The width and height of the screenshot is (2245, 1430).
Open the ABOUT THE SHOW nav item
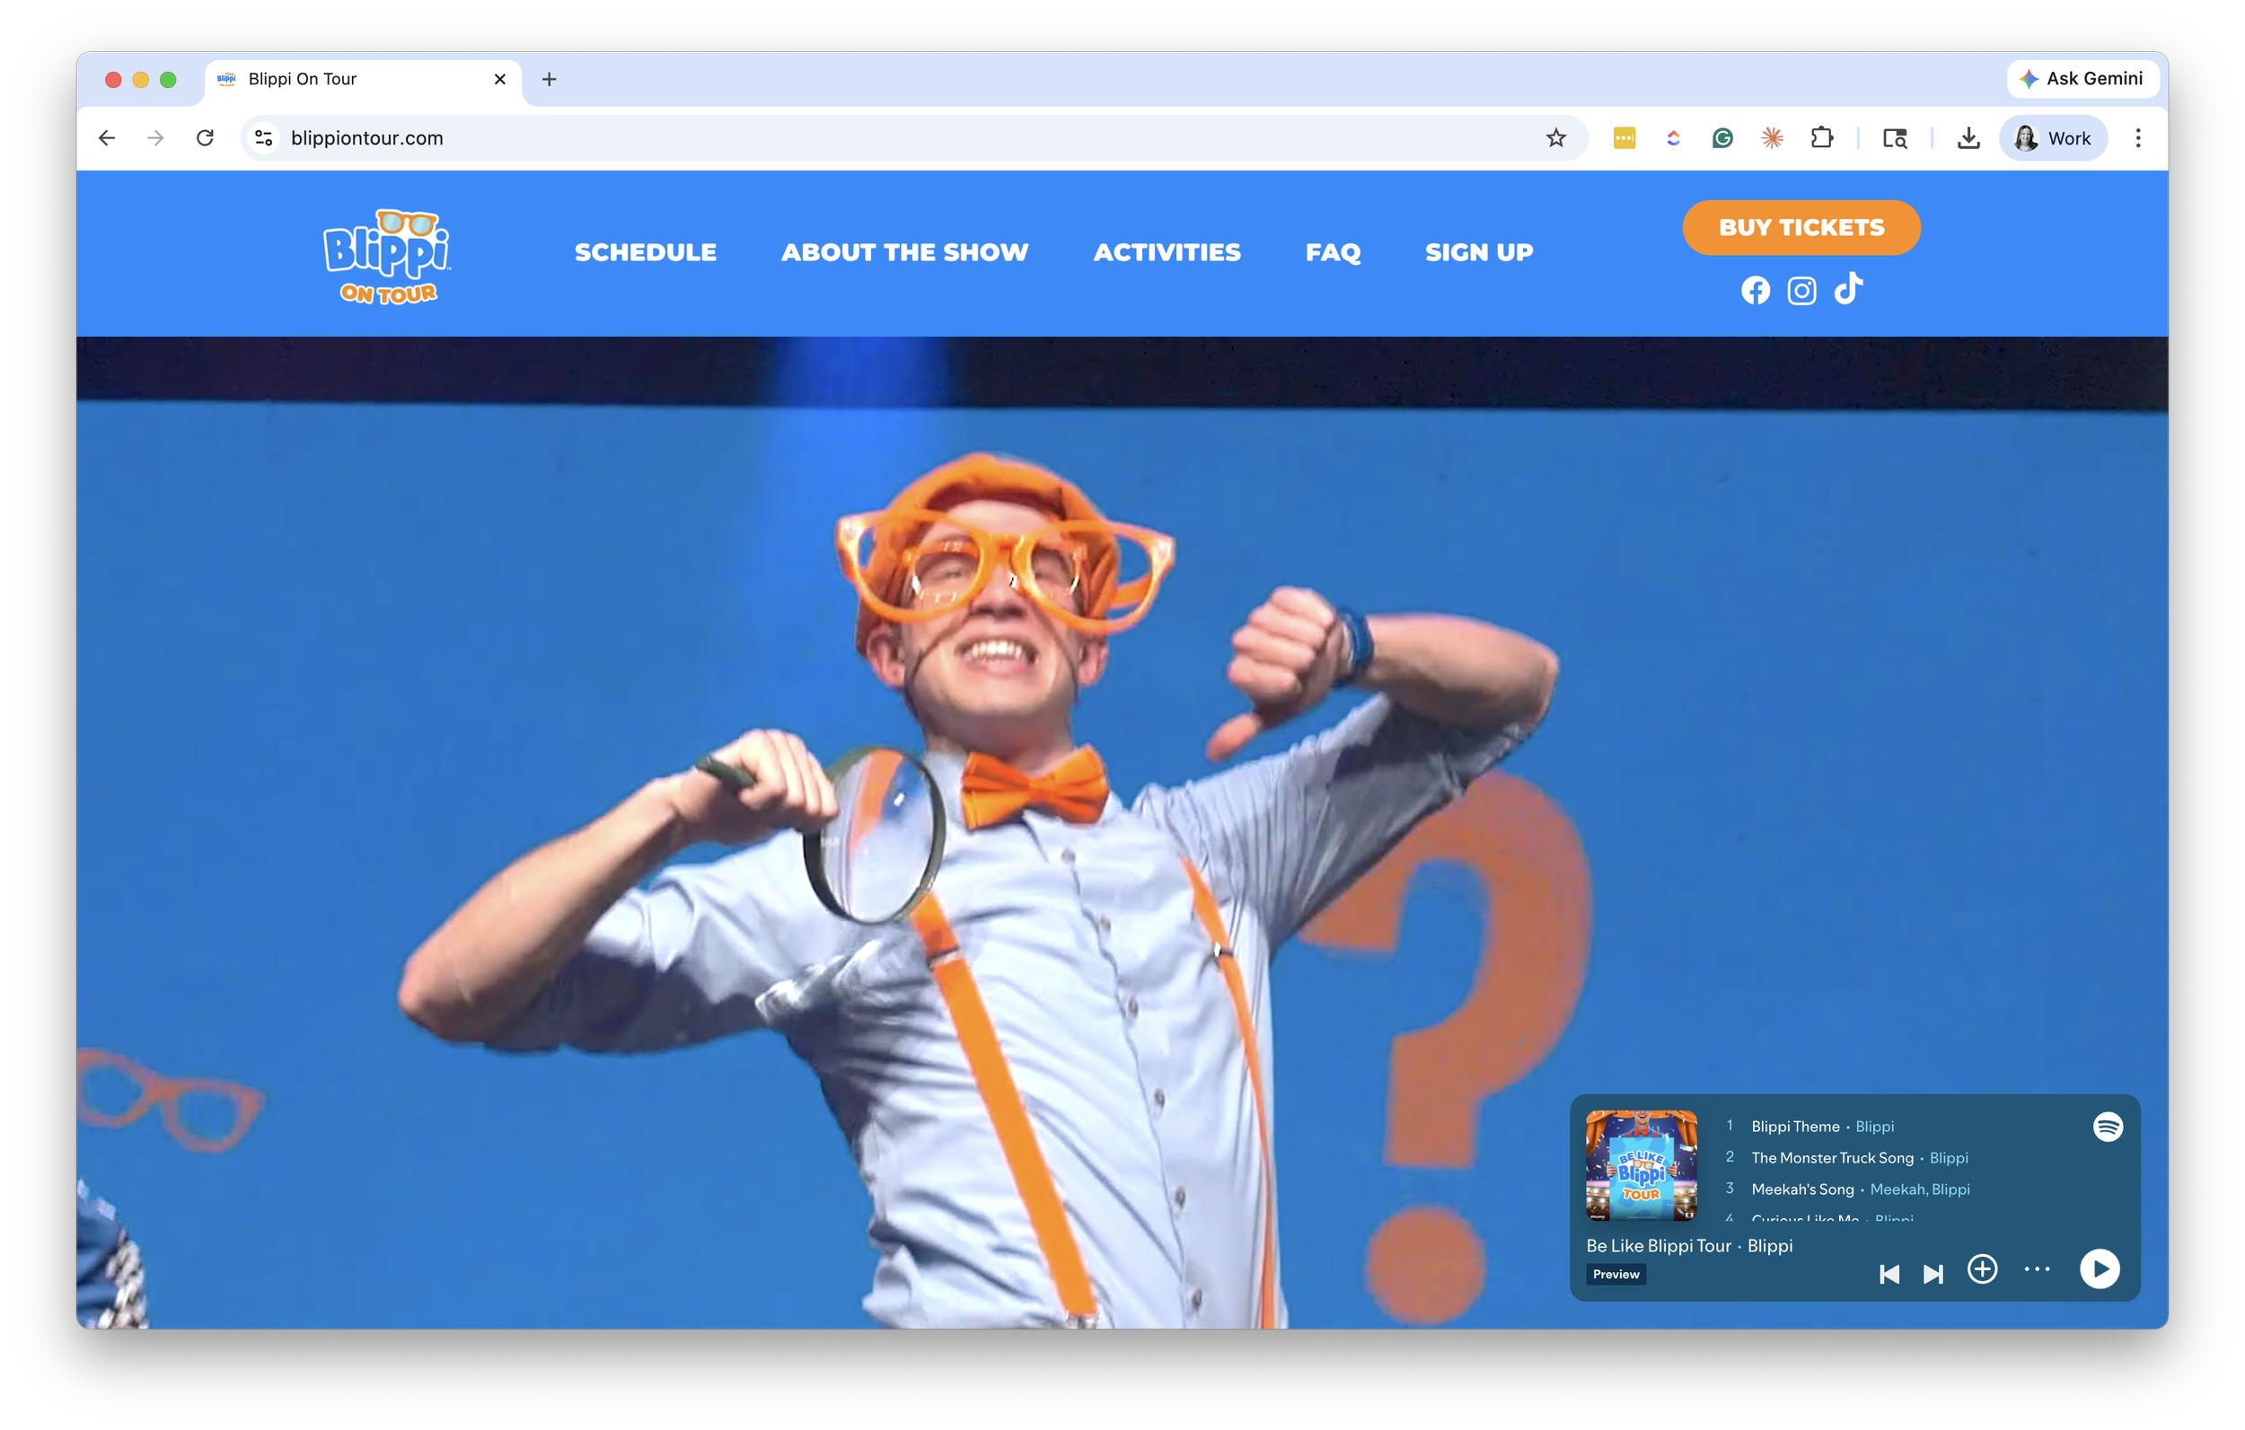(x=904, y=252)
